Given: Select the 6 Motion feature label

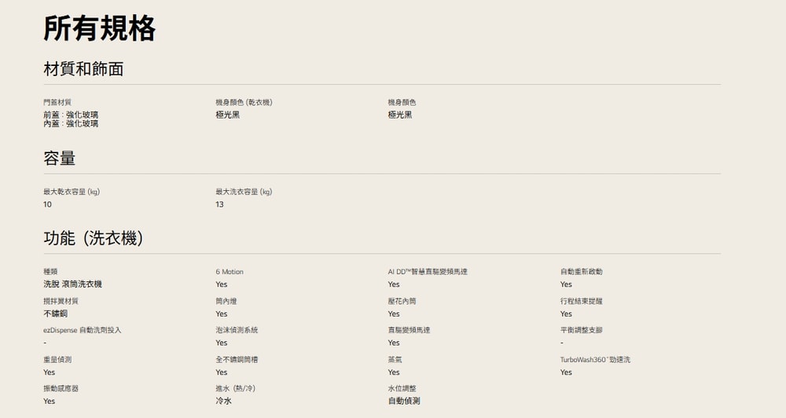Looking at the screenshot, I should (x=230, y=272).
